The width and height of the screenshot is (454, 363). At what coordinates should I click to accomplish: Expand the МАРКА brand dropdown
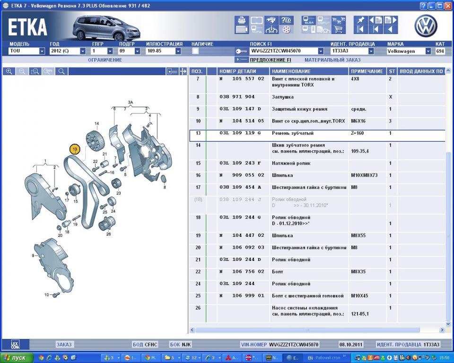[428, 51]
